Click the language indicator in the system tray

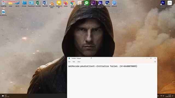click(158, 96)
